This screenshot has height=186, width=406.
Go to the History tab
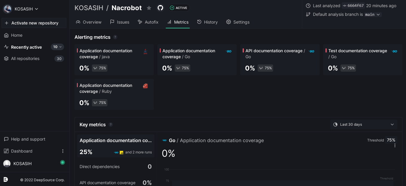(x=207, y=22)
